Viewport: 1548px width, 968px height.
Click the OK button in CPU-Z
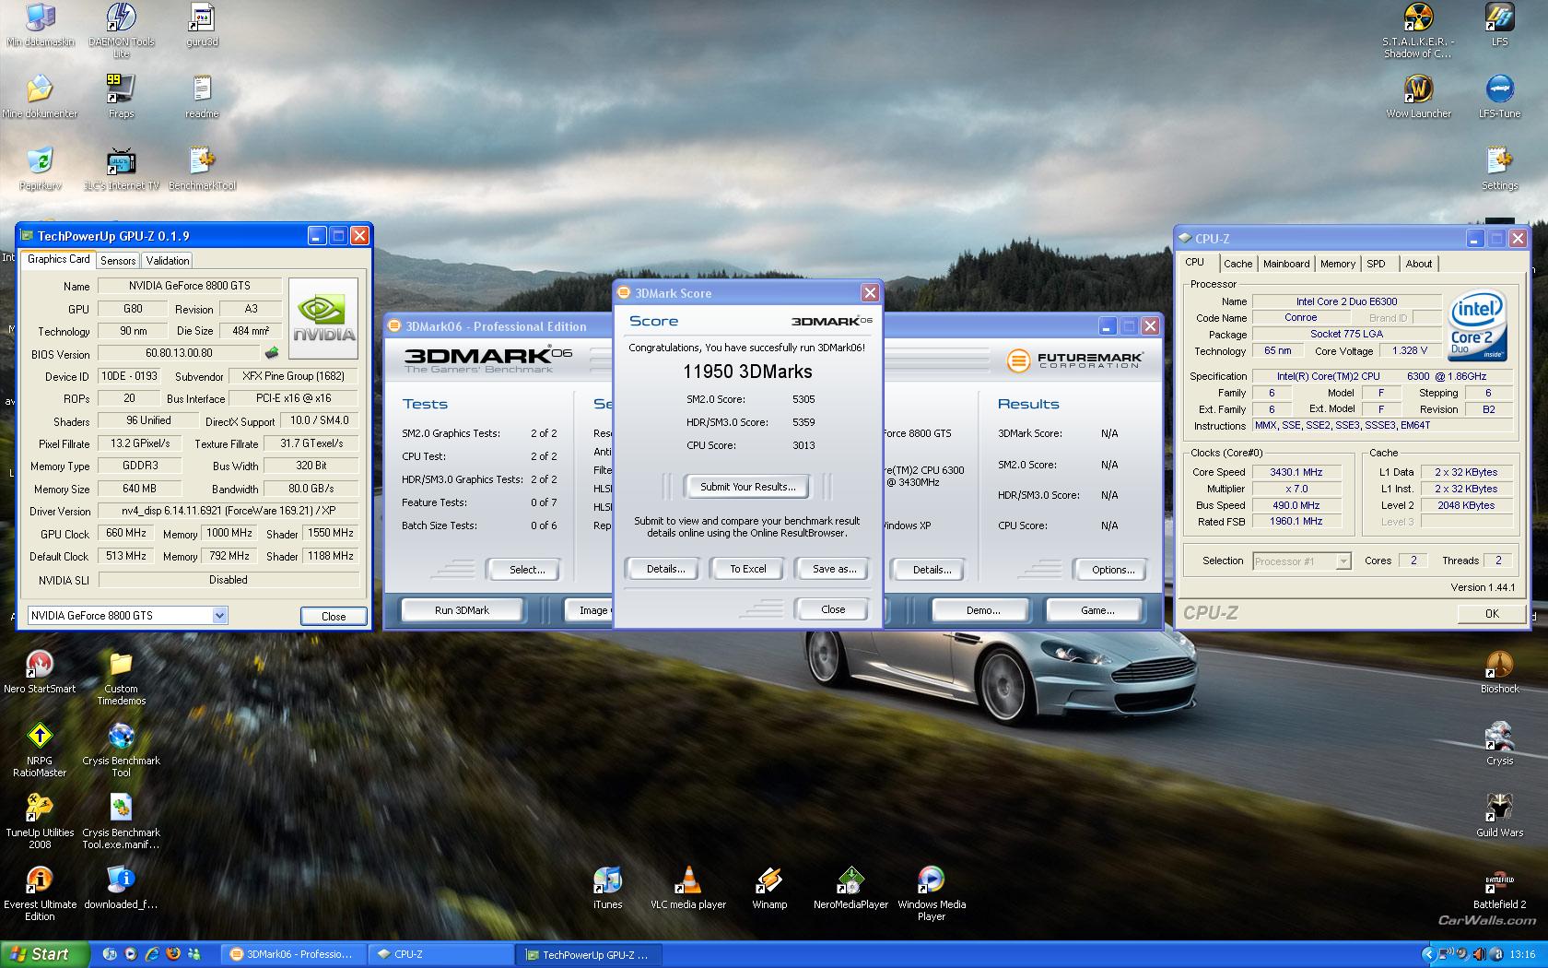[x=1492, y=613]
